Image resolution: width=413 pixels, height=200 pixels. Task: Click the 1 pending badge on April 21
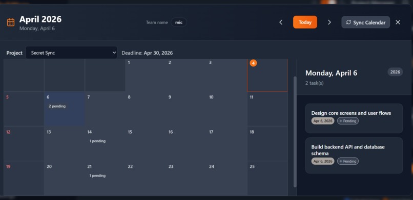pyautogui.click(x=97, y=176)
